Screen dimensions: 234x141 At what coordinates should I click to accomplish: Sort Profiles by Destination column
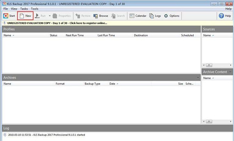click(x=141, y=35)
